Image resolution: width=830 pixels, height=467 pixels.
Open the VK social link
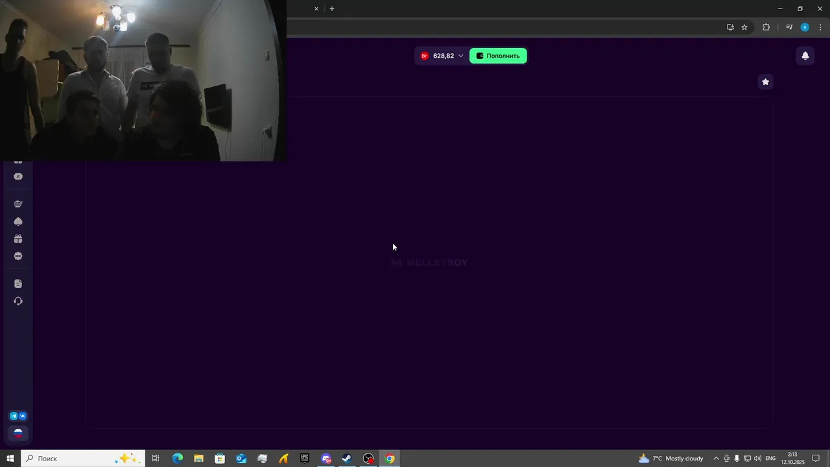point(23,416)
